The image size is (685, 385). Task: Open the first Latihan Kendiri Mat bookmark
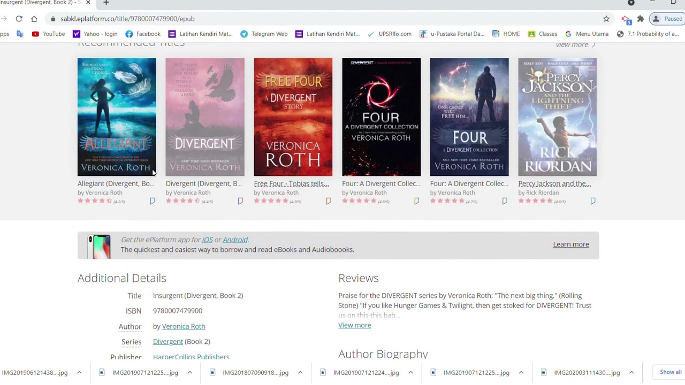[x=200, y=34]
